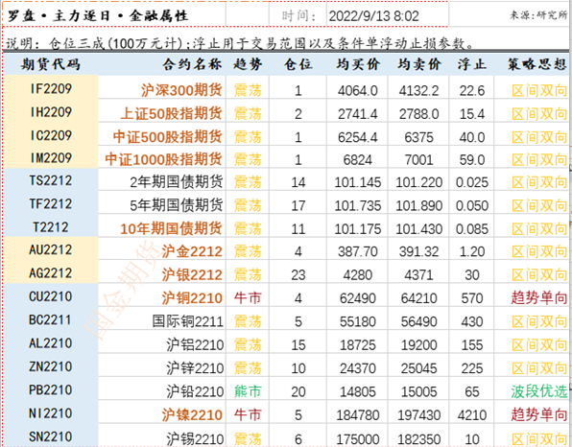572x447 pixels.
Task: Click the 趋势 column header
Action: pyautogui.click(x=248, y=64)
